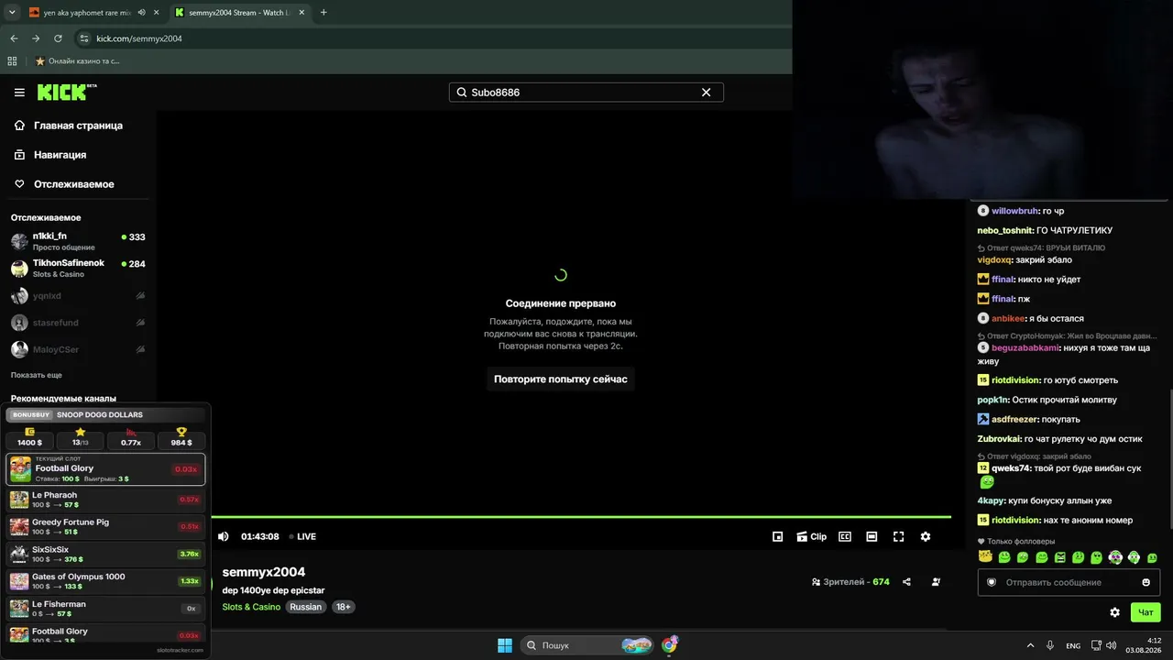Select Gates of Olympus 1000 slot row
The image size is (1173, 660).
(105, 581)
